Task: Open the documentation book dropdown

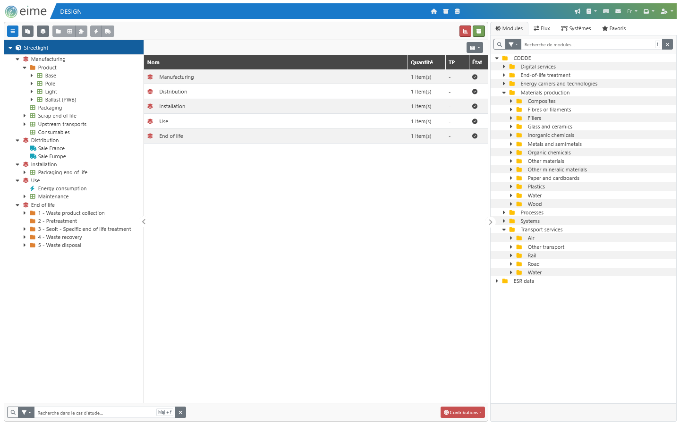Action: click(591, 11)
